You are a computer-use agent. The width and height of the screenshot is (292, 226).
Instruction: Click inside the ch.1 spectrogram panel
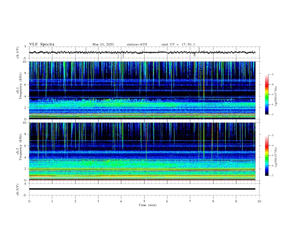point(142,90)
